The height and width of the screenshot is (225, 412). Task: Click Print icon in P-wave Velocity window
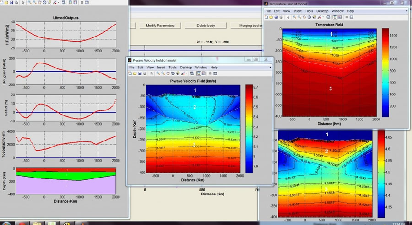pos(145,73)
